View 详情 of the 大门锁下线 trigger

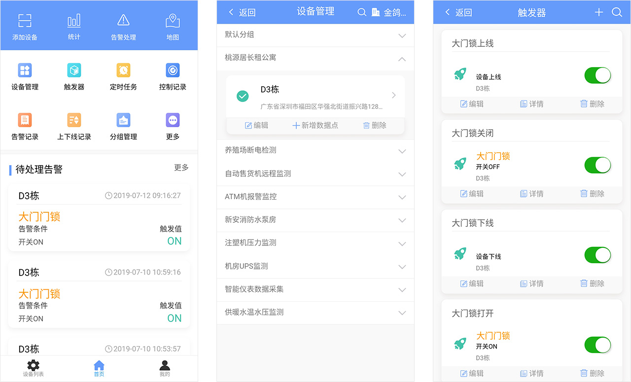pos(532,283)
